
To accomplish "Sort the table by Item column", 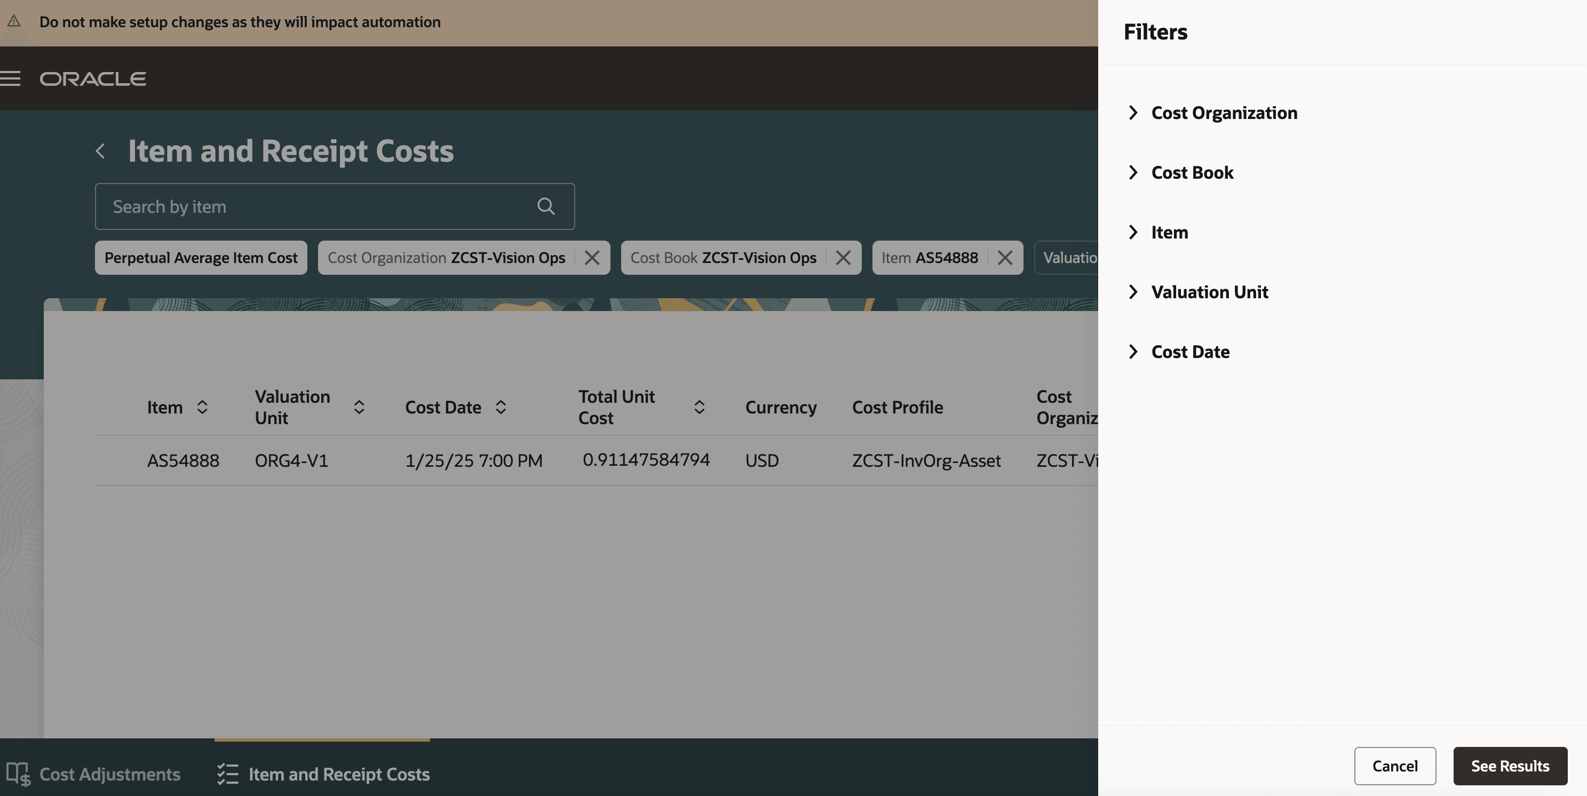I will (x=202, y=407).
